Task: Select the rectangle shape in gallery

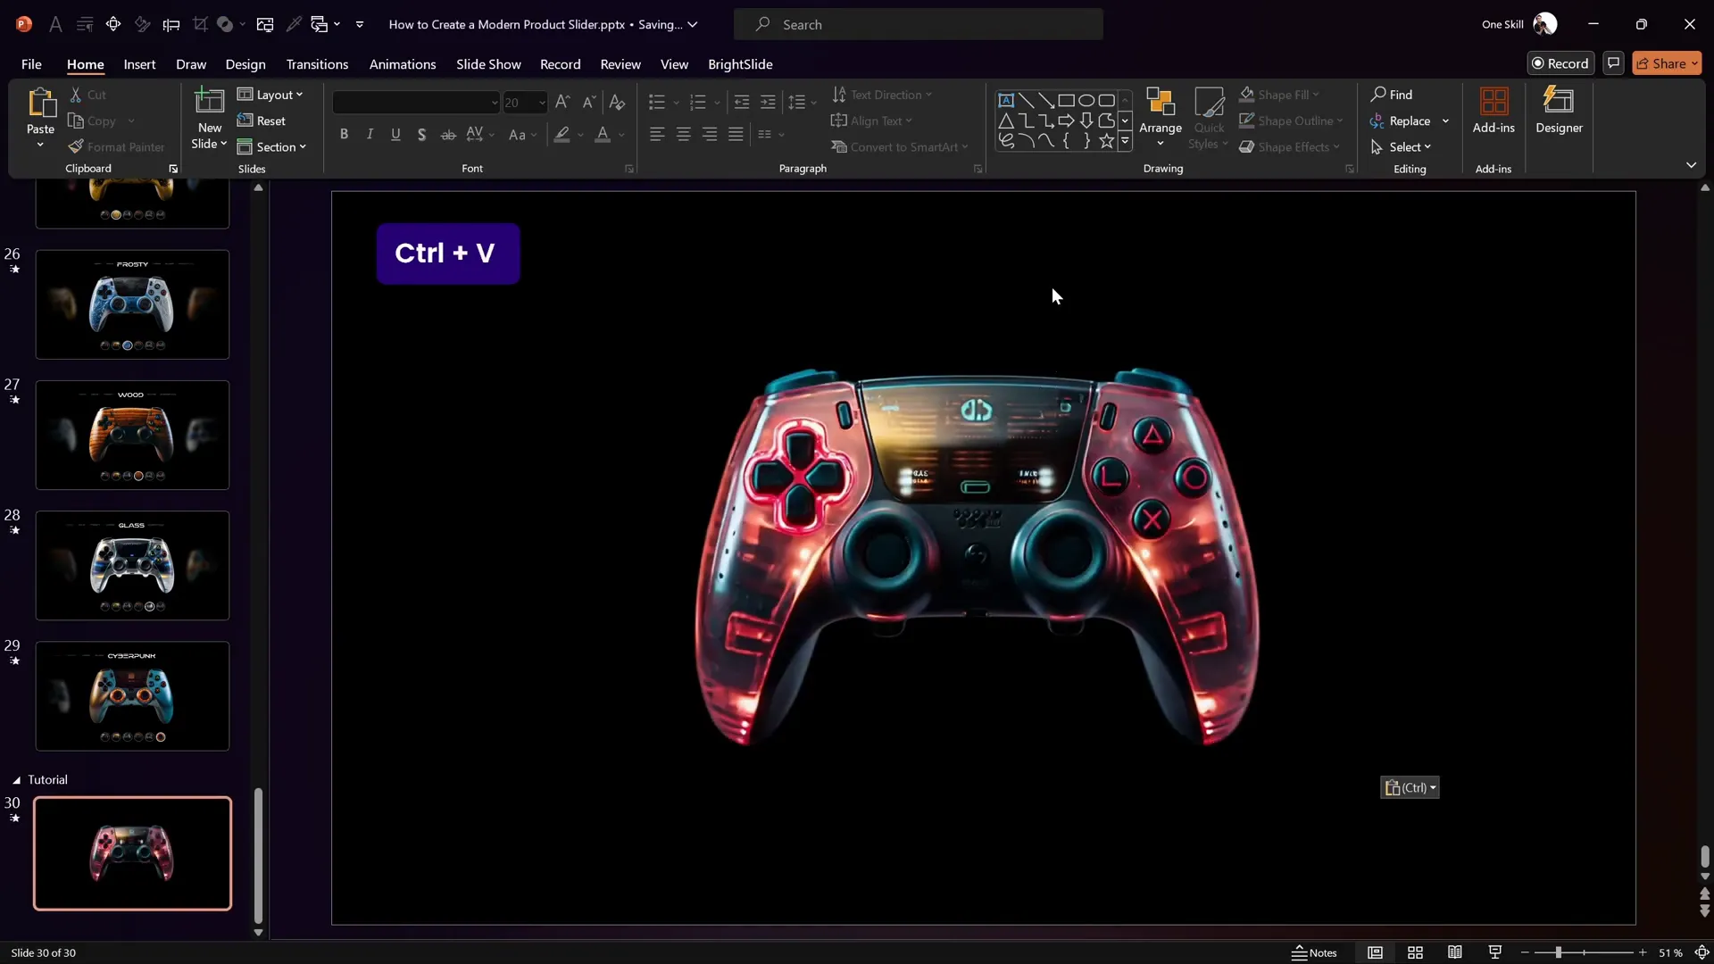Action: click(1066, 100)
